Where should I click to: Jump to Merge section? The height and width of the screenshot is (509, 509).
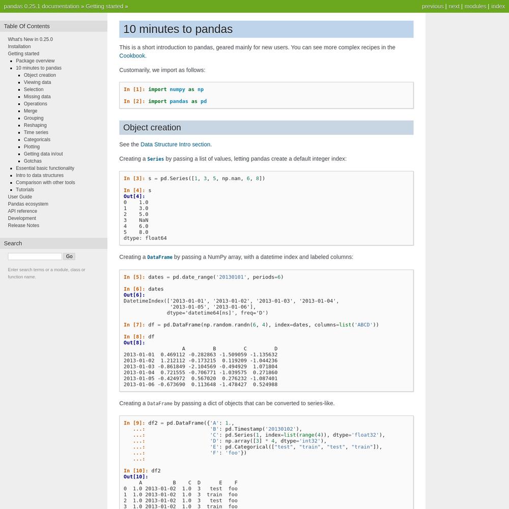pyautogui.click(x=31, y=110)
